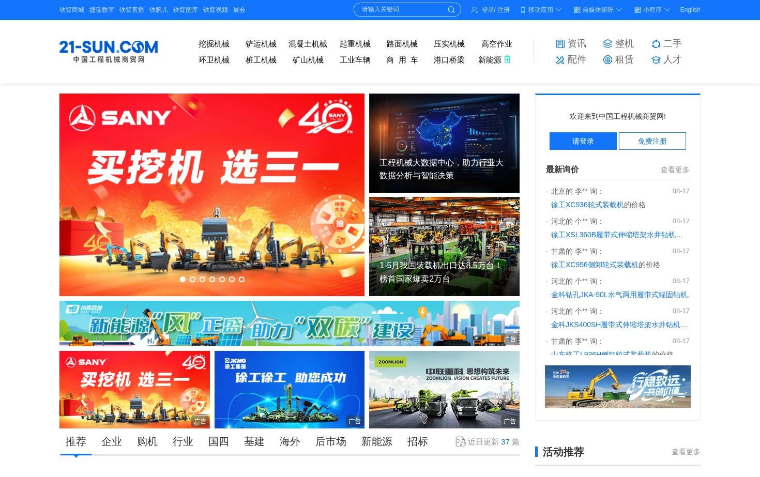Select the seventh carousel dot

[241, 279]
